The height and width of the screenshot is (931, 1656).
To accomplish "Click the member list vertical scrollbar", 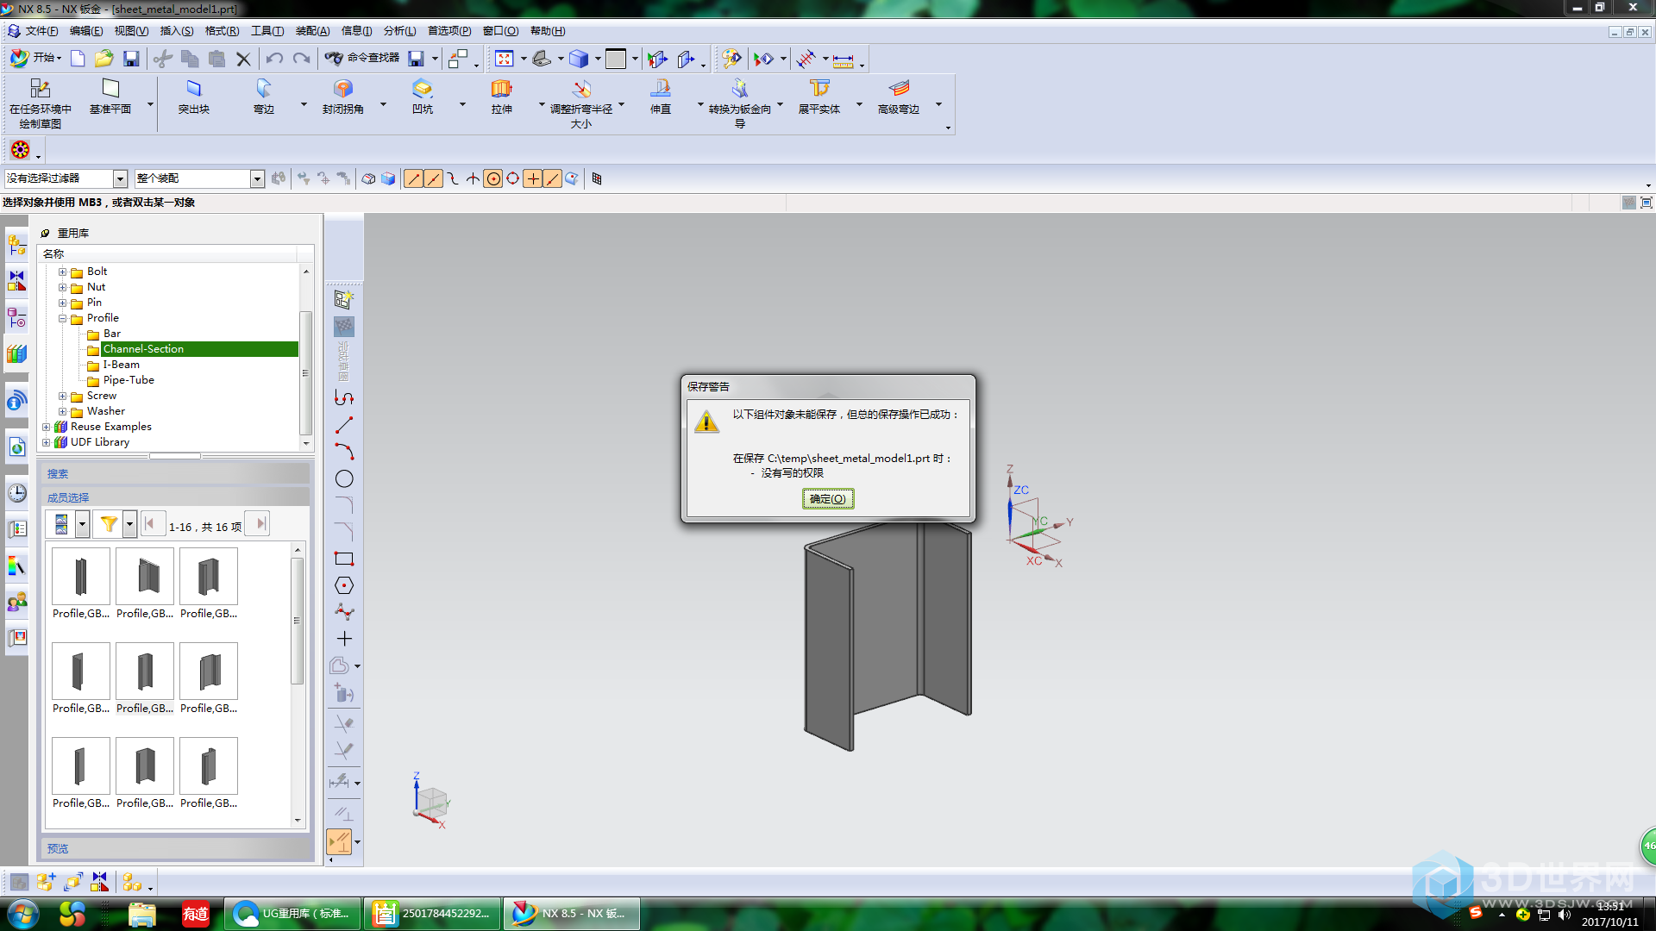I will [298, 621].
